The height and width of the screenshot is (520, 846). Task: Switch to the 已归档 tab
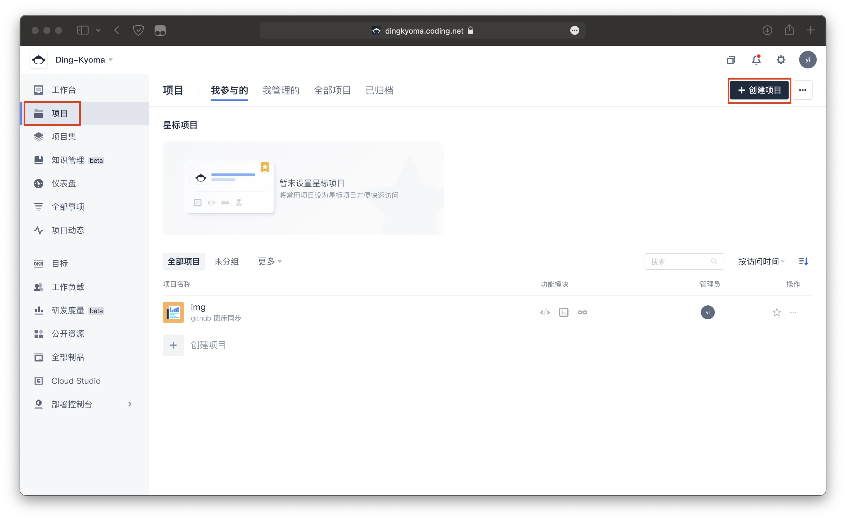click(379, 90)
